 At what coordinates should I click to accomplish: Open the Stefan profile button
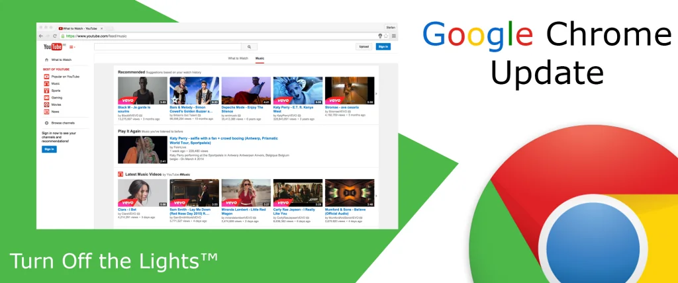(391, 27)
